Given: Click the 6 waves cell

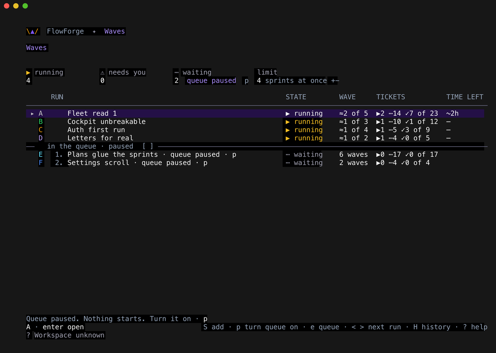Looking at the screenshot, I should 353,155.
